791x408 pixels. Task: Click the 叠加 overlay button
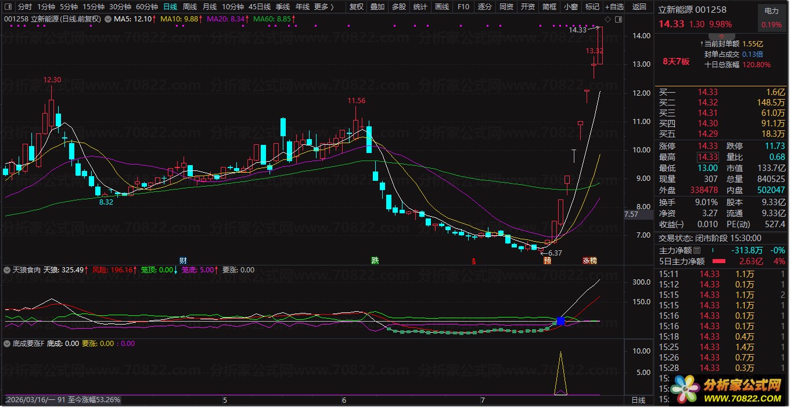[x=377, y=8]
